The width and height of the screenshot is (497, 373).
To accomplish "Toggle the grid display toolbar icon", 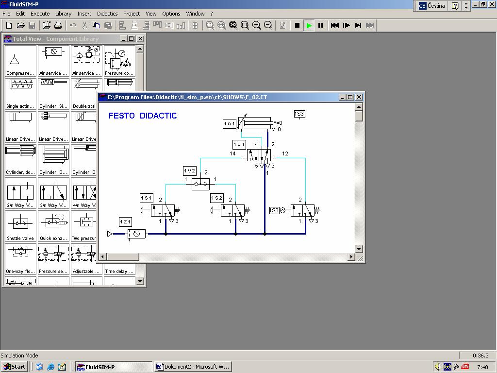I will tap(195, 25).
